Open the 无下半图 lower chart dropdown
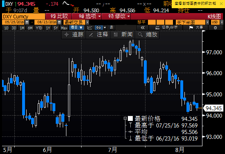Viewport: 225px width, 154px height. coord(207,22)
